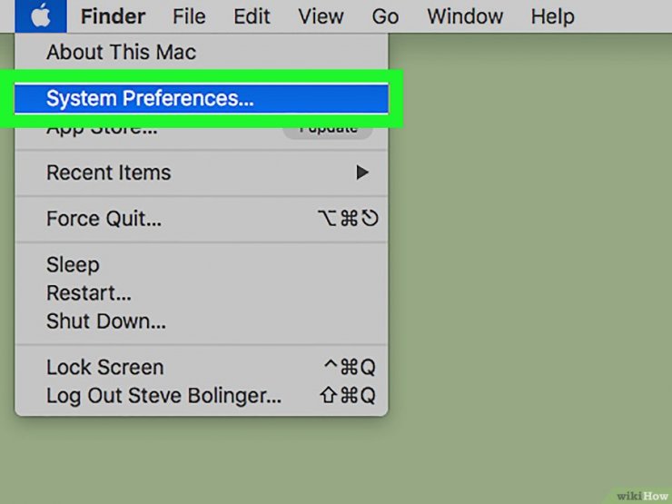This screenshot has height=504, width=672.
Task: Select System Preferences… menu item
Action: 202,99
